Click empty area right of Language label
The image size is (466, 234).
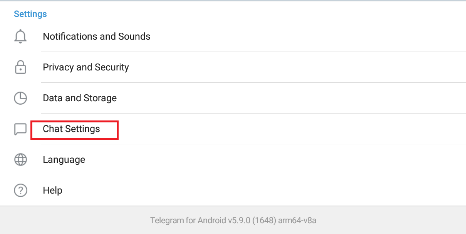pyautogui.click(x=308, y=160)
